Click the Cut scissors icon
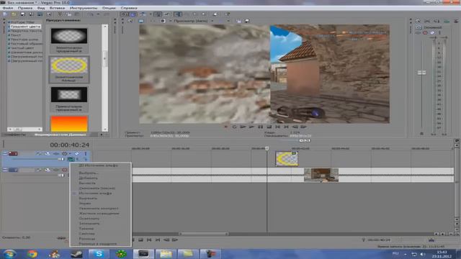Screen dimensions: 461x259 (x=60, y=14)
